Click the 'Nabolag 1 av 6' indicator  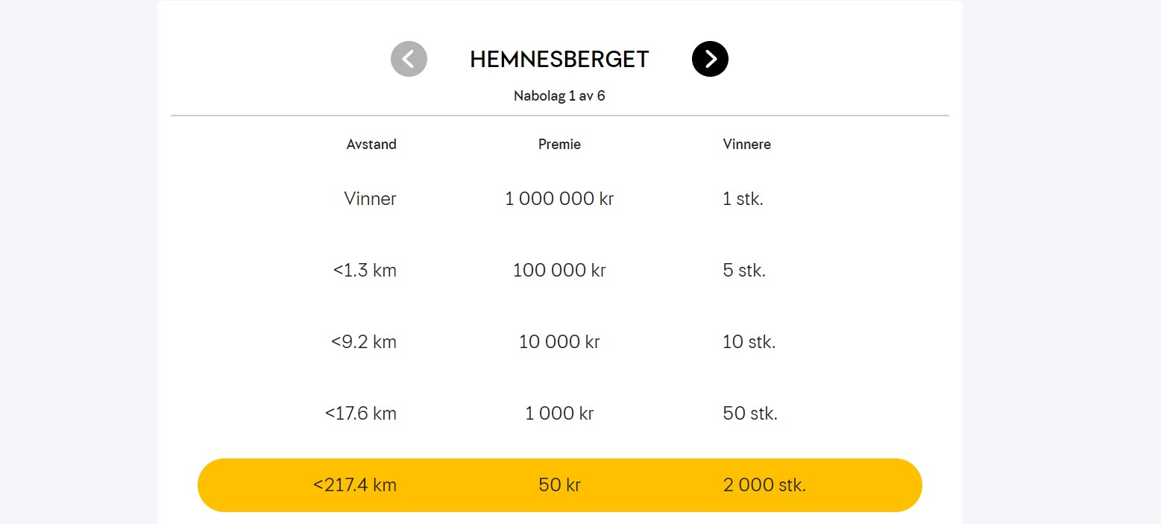pyautogui.click(x=559, y=96)
